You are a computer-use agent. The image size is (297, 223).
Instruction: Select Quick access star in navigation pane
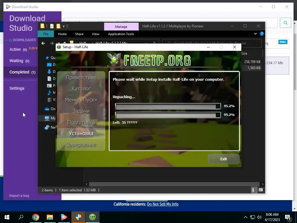click(x=47, y=58)
